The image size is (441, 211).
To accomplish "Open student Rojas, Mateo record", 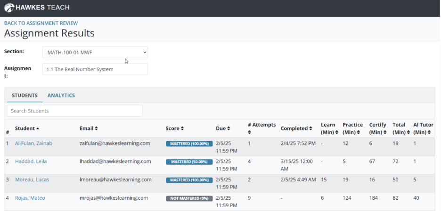I will pyautogui.click(x=30, y=198).
